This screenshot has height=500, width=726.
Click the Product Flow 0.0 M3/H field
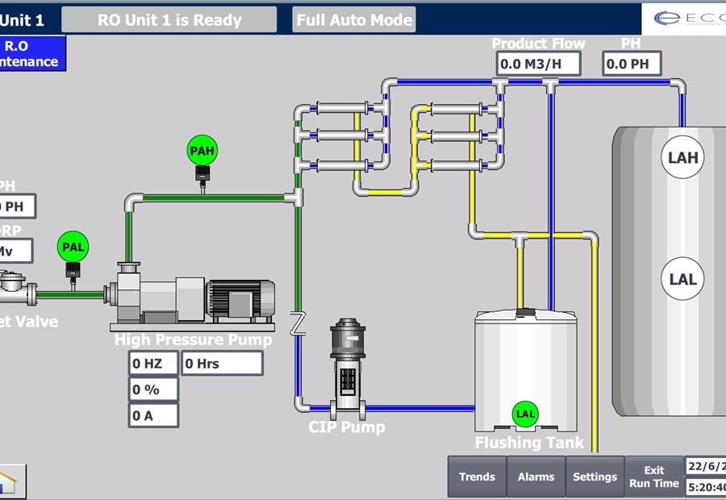click(538, 64)
